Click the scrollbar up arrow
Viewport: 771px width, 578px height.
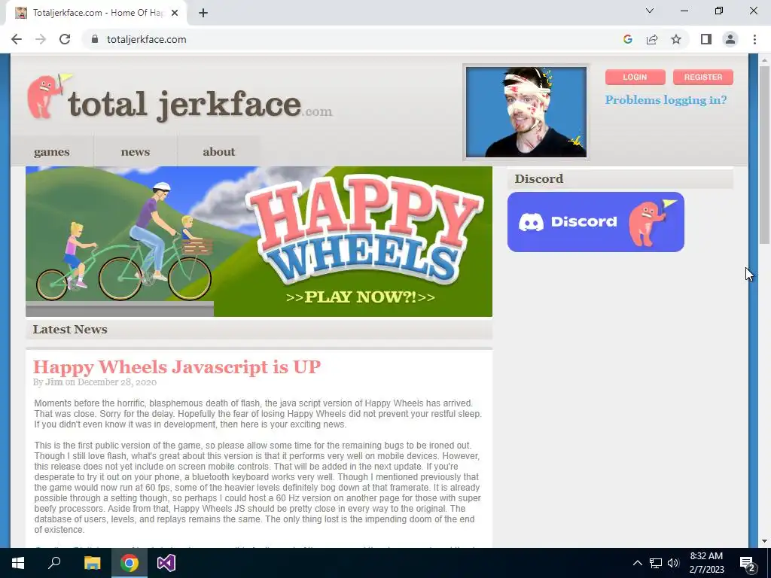click(764, 60)
